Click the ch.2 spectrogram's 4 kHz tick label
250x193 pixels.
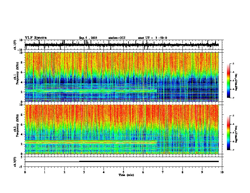pos(22,134)
